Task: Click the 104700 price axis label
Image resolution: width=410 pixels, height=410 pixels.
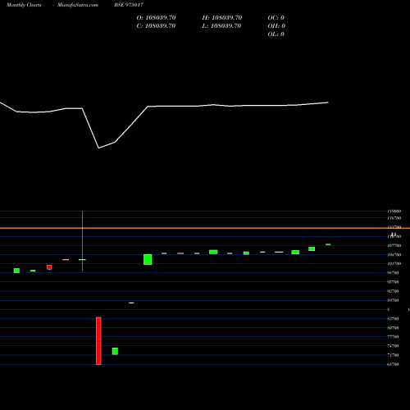Action: point(394,255)
